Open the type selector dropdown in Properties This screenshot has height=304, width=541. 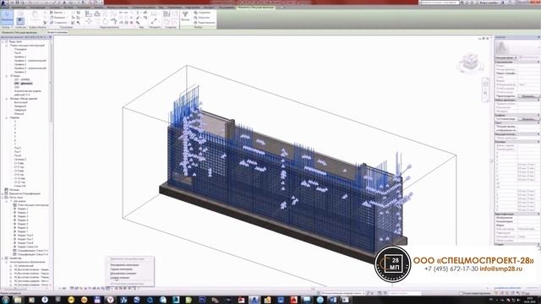coord(506,57)
